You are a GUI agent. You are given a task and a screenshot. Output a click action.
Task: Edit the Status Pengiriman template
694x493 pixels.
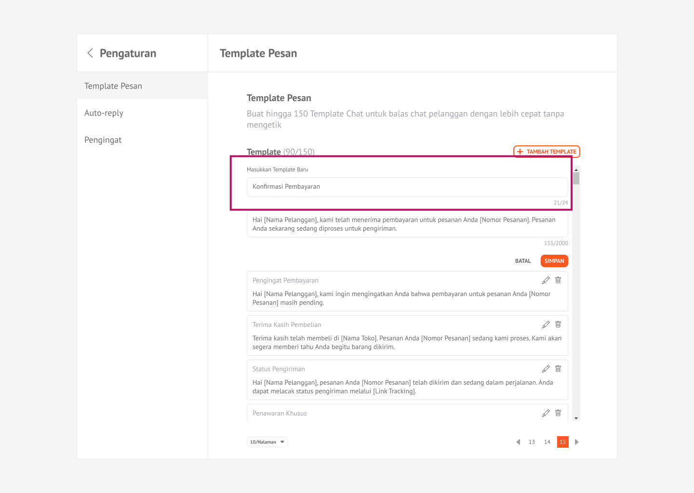tap(546, 369)
